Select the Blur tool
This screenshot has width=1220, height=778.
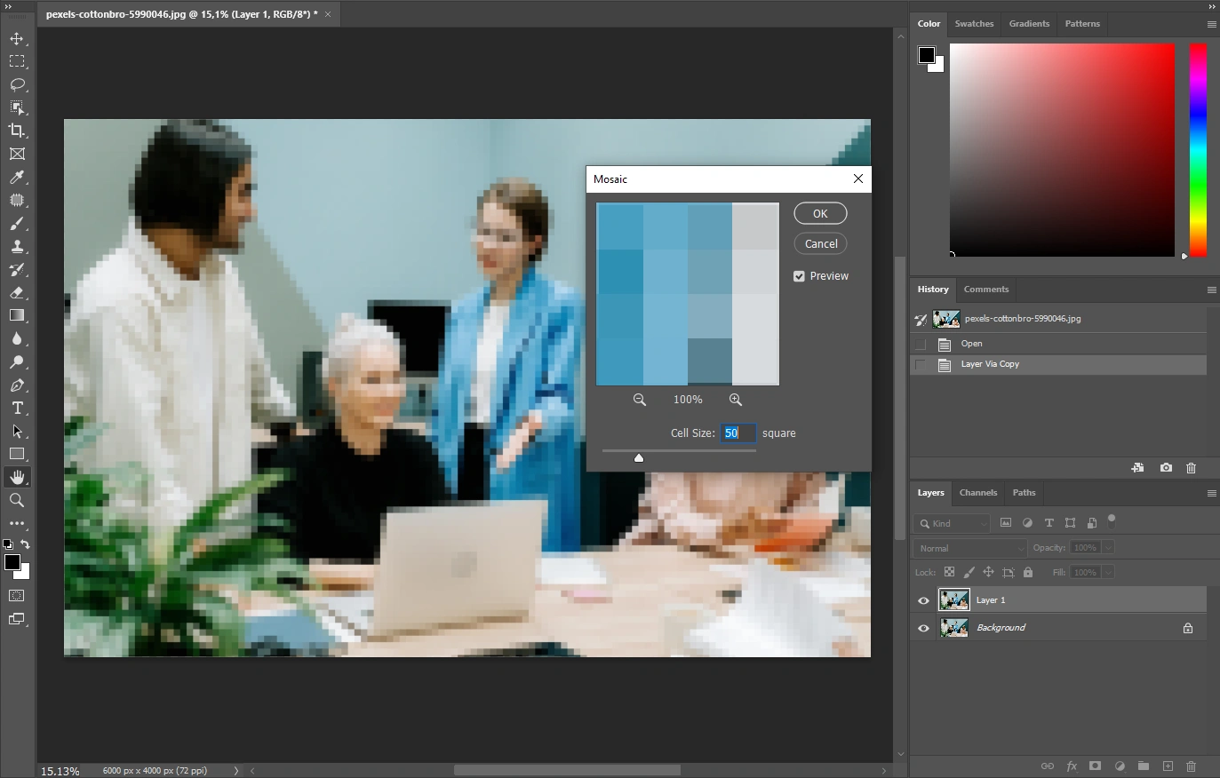(x=17, y=339)
